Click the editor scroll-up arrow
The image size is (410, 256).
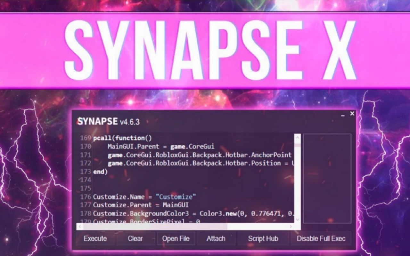tap(297, 138)
